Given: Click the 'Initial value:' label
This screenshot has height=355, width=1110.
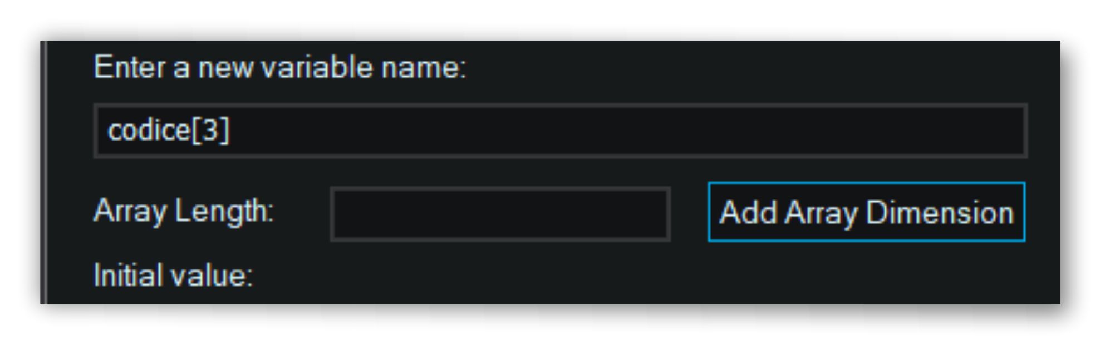Looking at the screenshot, I should coord(173,275).
